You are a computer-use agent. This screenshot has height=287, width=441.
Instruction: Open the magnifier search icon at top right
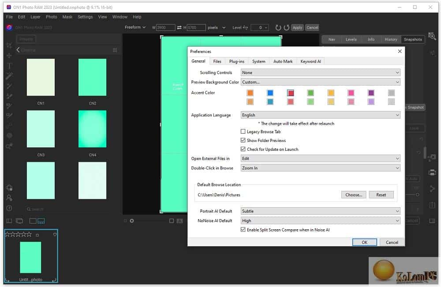point(432,36)
